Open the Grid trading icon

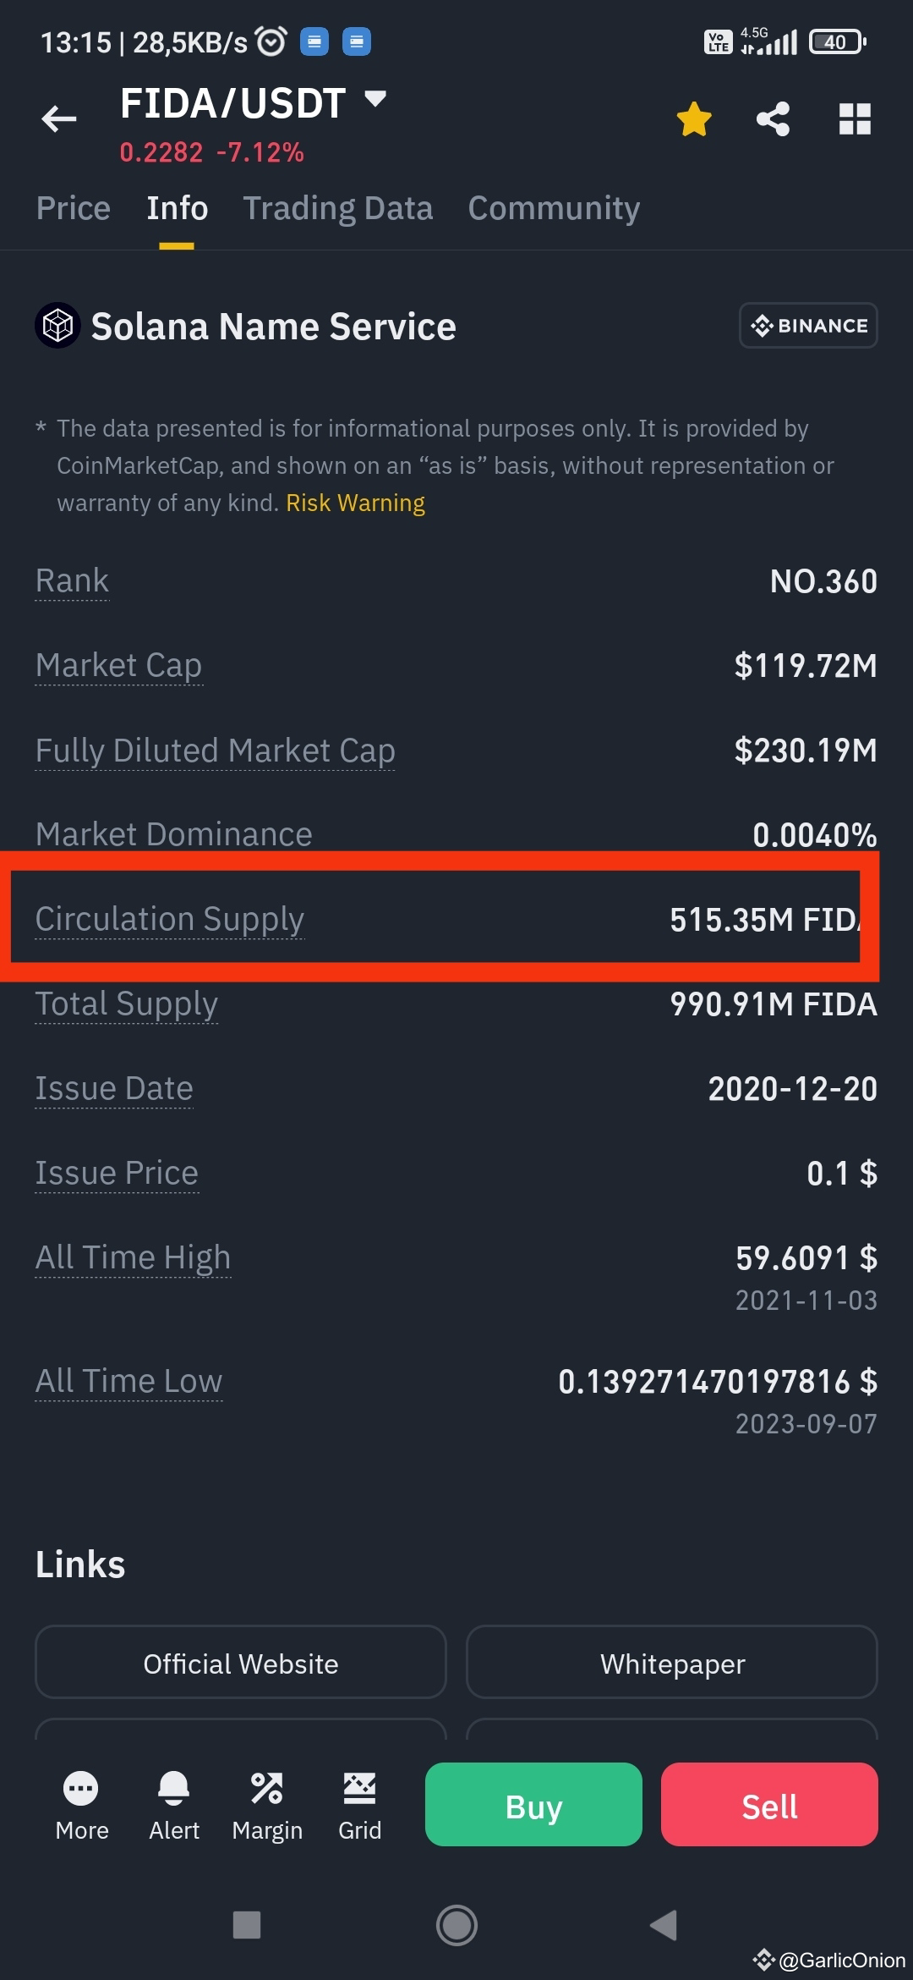click(x=359, y=1805)
